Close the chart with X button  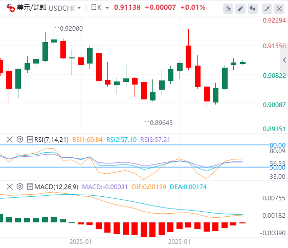[279, 9]
